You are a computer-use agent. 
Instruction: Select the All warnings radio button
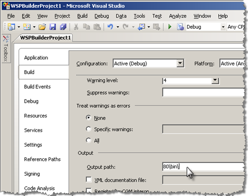[x=88, y=140]
